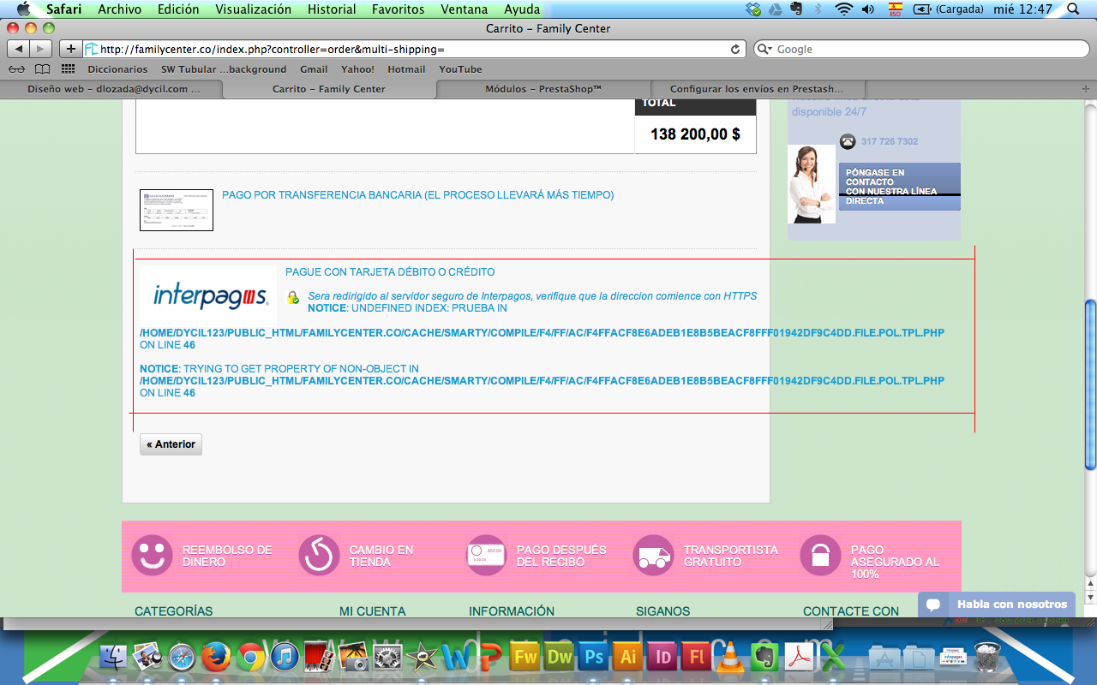Open the volume control in menu bar
The image size is (1097, 685).
coord(868,9)
